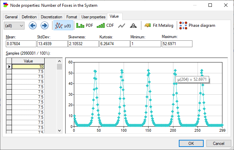This screenshot has width=234, height=150.
Task: Open the (all) outcome dropdown
Action: [14, 26]
